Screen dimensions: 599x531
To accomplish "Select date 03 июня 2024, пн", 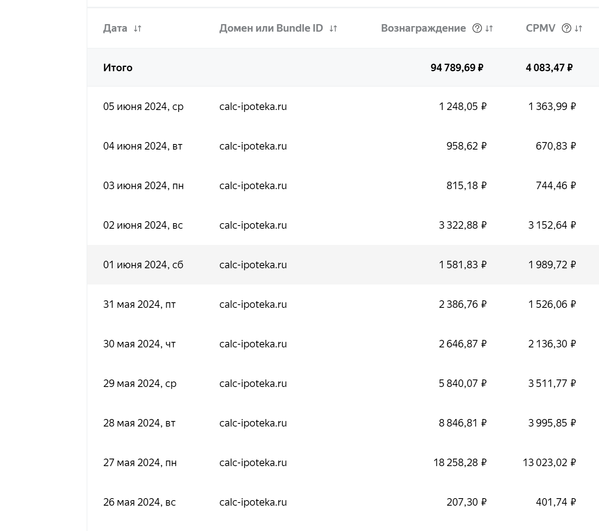I will (x=144, y=186).
